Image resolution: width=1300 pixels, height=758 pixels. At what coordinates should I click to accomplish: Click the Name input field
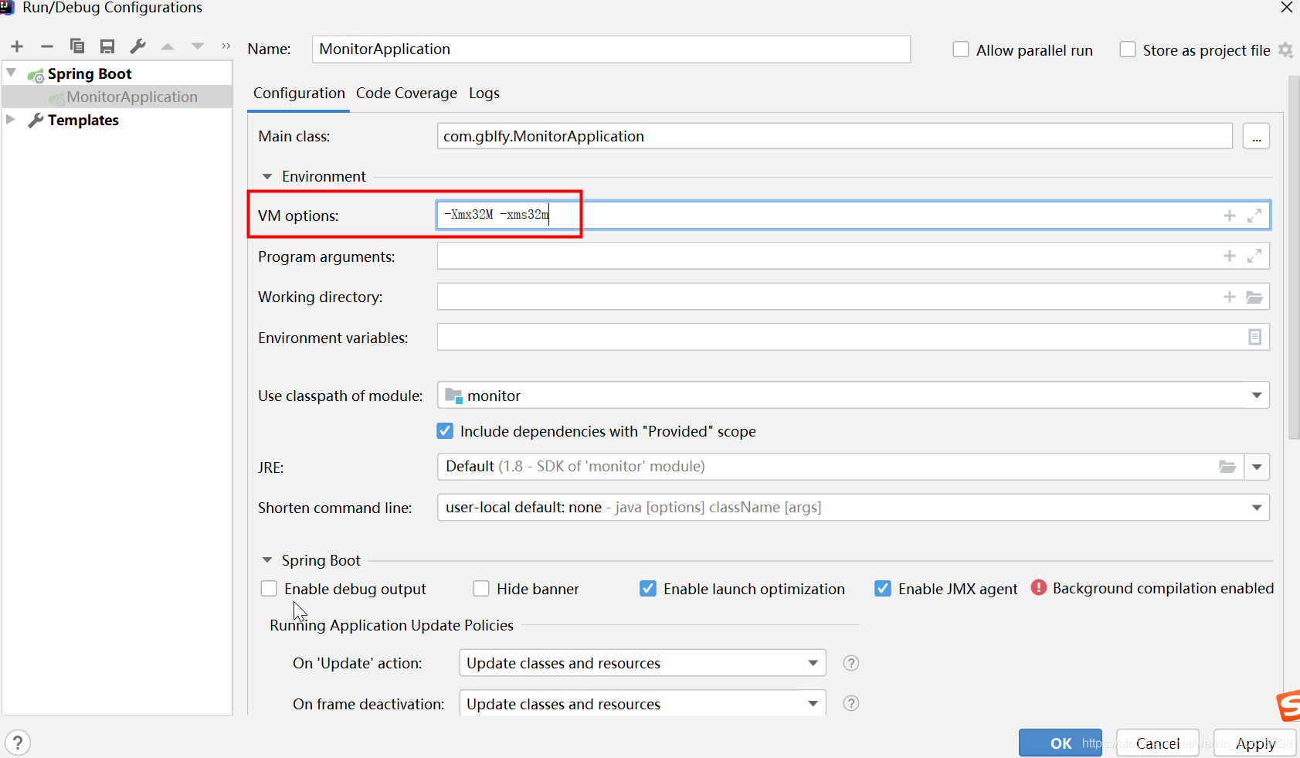(611, 49)
